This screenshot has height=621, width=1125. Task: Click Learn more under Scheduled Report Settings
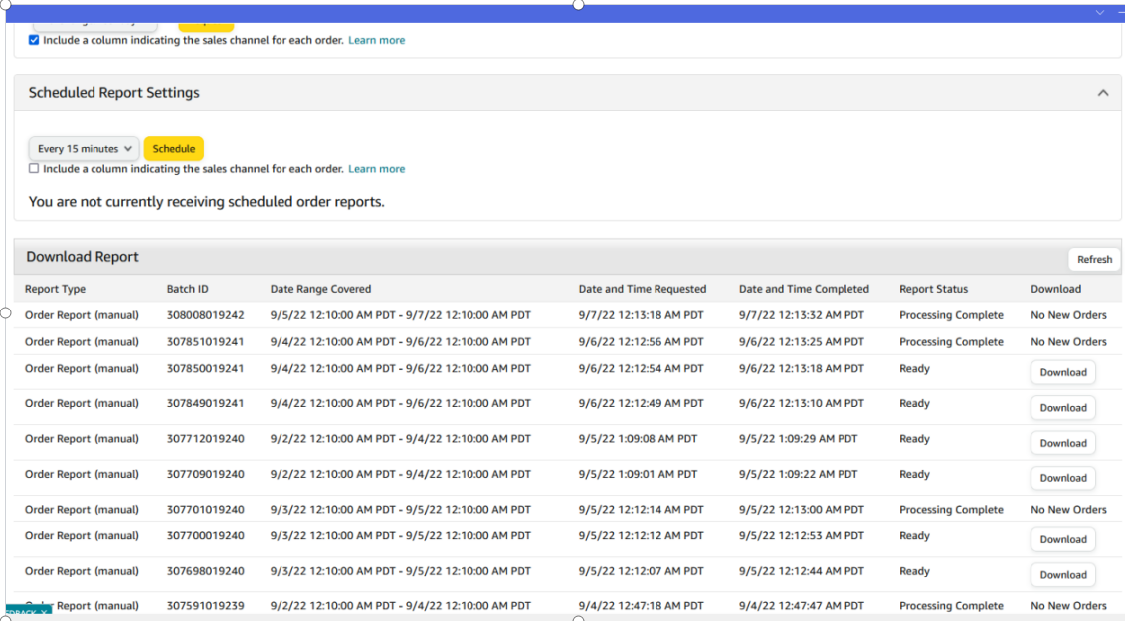pos(376,168)
